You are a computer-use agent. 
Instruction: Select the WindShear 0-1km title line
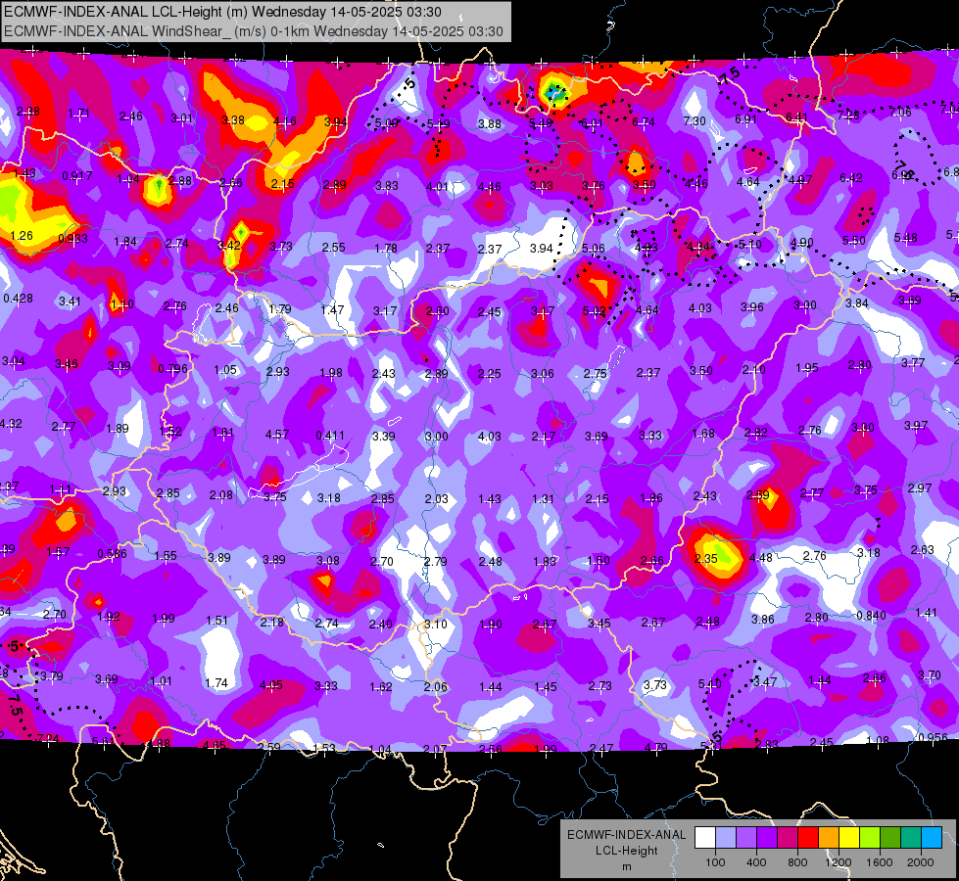[253, 31]
